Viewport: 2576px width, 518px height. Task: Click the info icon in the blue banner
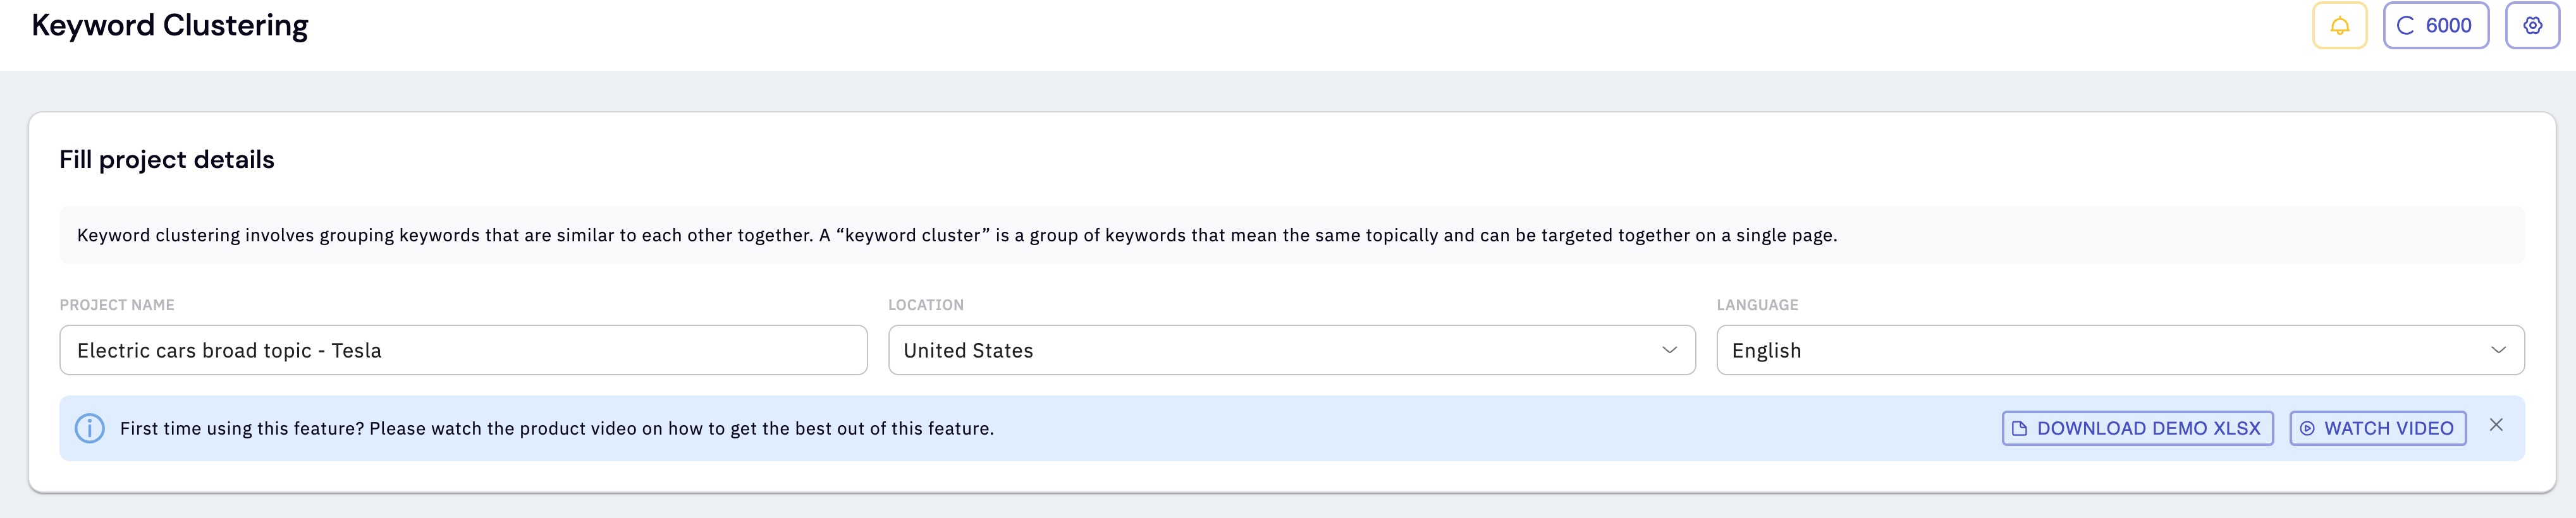90,428
